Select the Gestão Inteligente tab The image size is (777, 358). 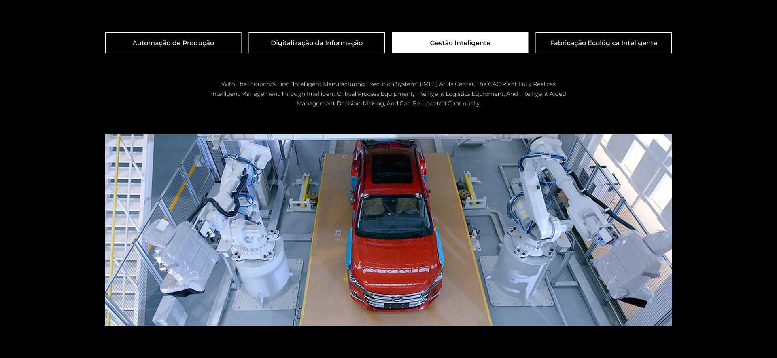tap(460, 43)
